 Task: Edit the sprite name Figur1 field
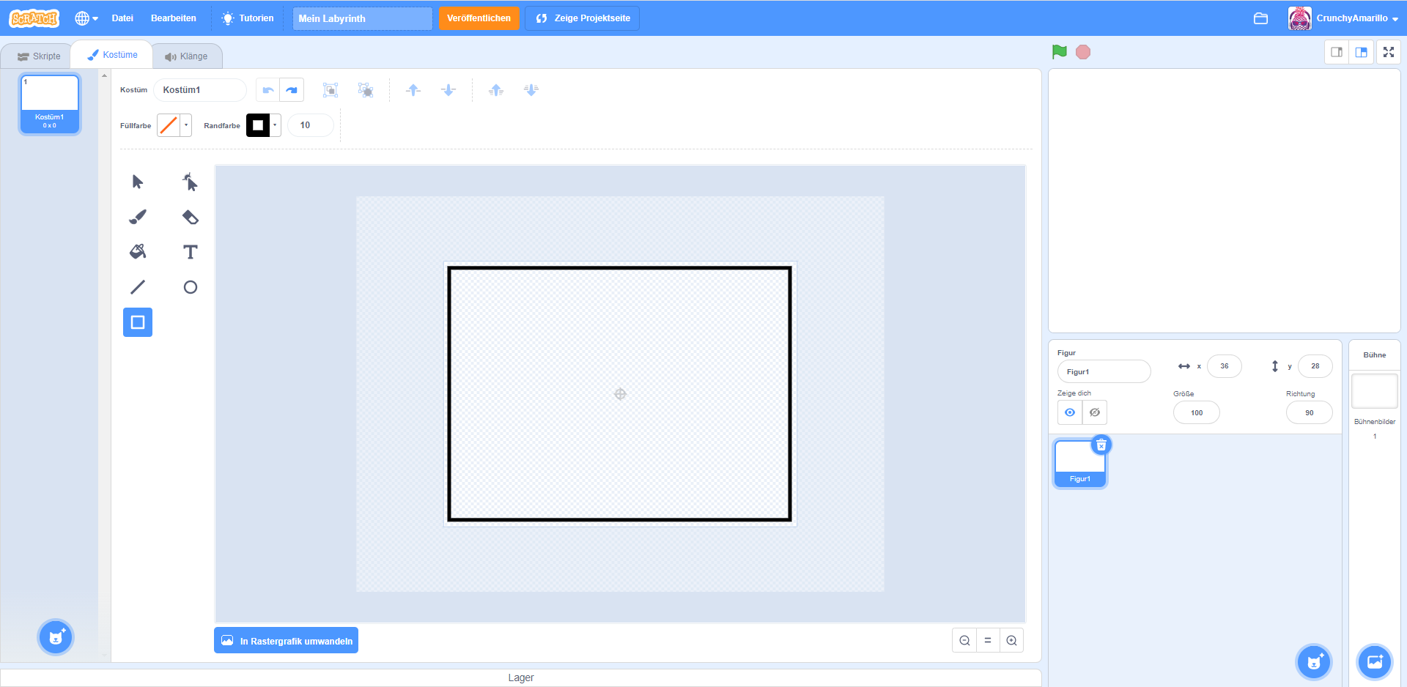[x=1104, y=371]
